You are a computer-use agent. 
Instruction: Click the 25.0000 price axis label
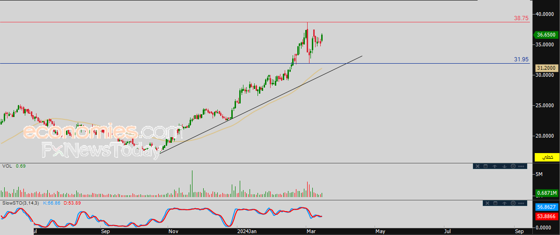[545, 105]
